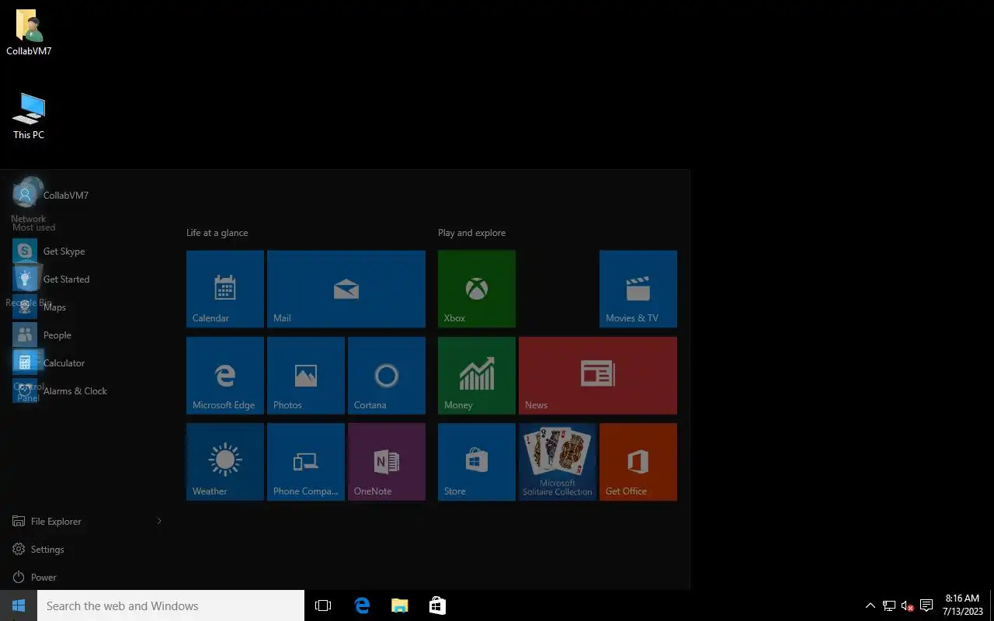This screenshot has height=621, width=994.
Task: Open the Movies & TV tile
Action: pyautogui.click(x=638, y=289)
